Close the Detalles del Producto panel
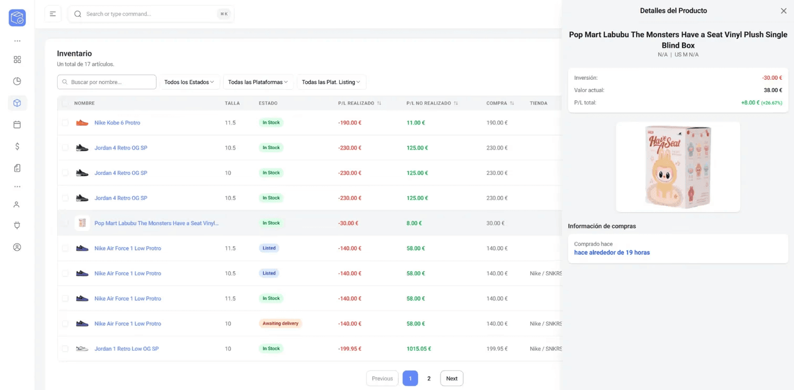The image size is (794, 390). click(x=783, y=10)
